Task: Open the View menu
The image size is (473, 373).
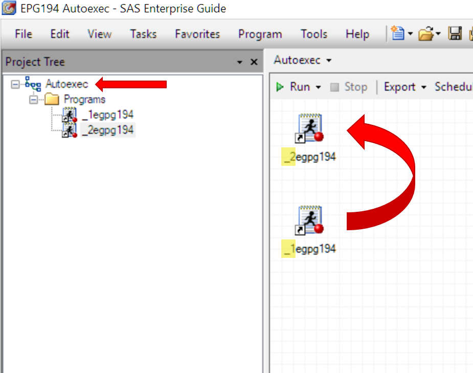Action: pyautogui.click(x=100, y=34)
